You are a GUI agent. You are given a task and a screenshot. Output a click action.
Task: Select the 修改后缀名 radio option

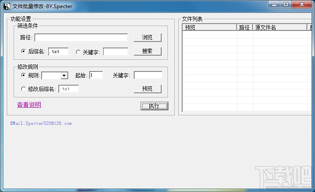tap(23, 89)
